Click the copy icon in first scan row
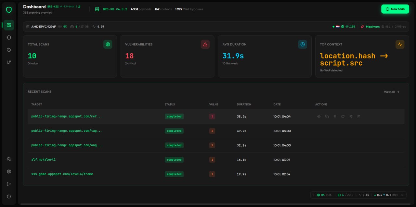416x207 pixels. (327, 116)
